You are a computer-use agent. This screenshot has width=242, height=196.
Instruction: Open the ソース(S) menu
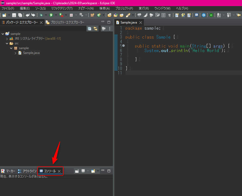tap(40, 8)
